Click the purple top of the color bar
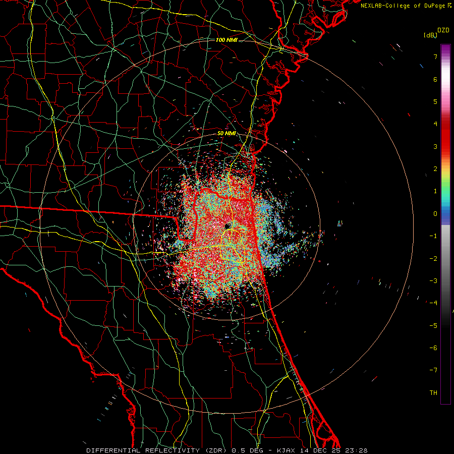Viewport: 454px width, 454px height. tap(445, 49)
